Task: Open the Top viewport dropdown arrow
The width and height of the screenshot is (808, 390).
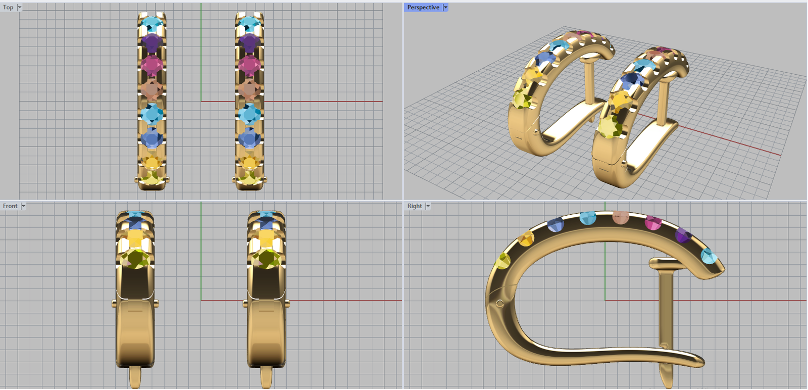Action: tap(20, 8)
